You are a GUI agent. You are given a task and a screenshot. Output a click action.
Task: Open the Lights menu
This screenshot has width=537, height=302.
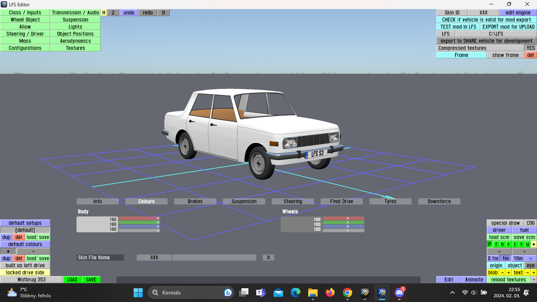pos(75,27)
